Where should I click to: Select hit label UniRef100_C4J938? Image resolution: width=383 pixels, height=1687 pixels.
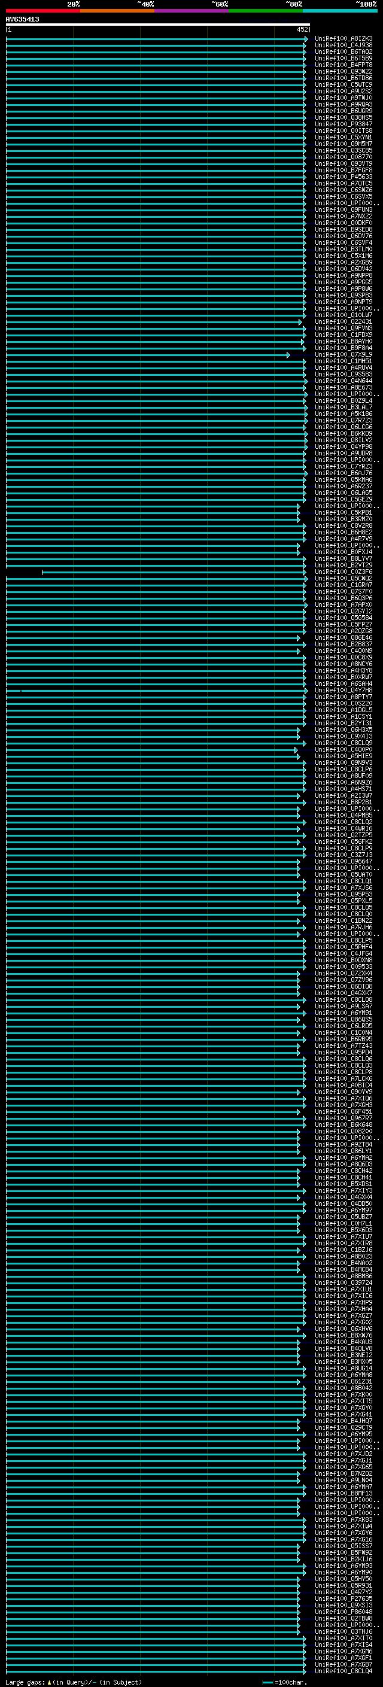click(343, 45)
